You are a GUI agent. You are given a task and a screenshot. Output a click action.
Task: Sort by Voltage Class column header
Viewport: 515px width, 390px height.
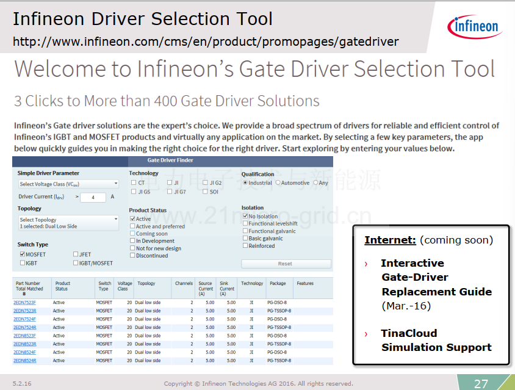click(x=124, y=288)
